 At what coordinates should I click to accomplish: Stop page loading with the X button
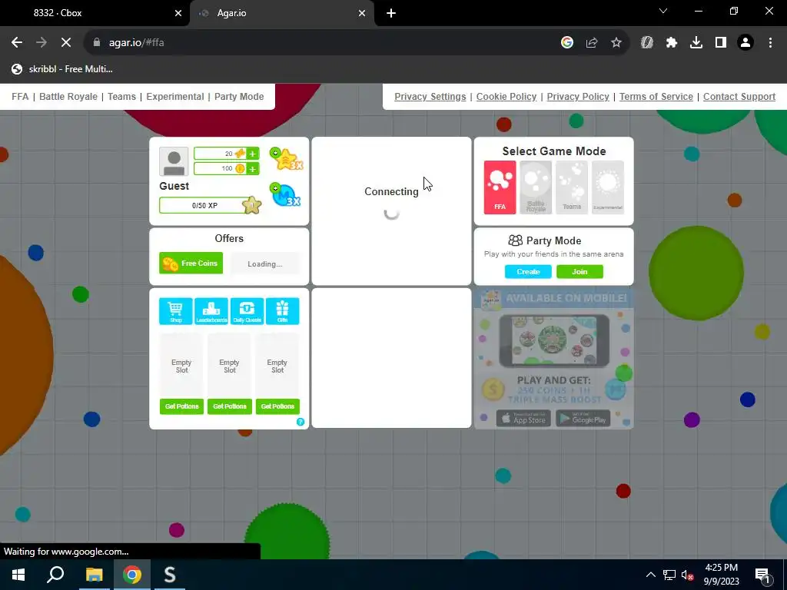tap(66, 43)
